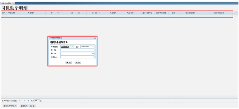Sort by the 行号 column header
Image resolution: width=239 pixels, height=109 pixels.
(x=4, y=13)
